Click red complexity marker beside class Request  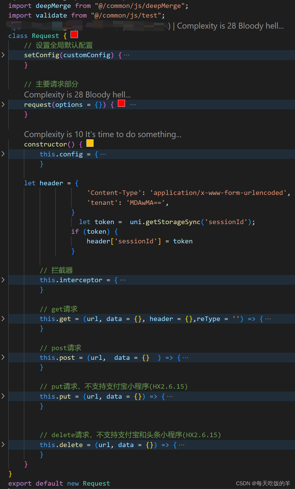[74, 35]
